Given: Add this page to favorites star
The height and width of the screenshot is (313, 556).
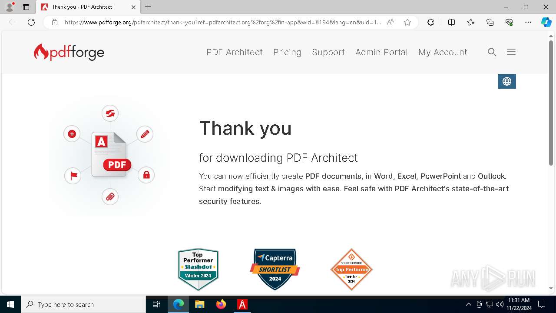Looking at the screenshot, I should (x=407, y=22).
